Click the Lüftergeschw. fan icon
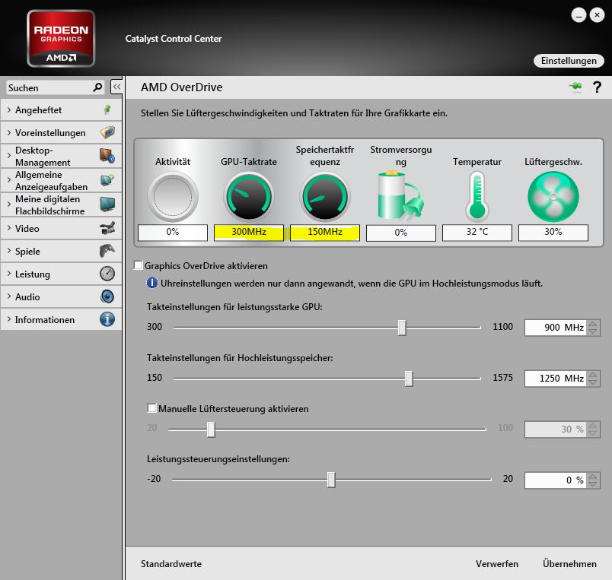This screenshot has height=580, width=612. coord(553,197)
